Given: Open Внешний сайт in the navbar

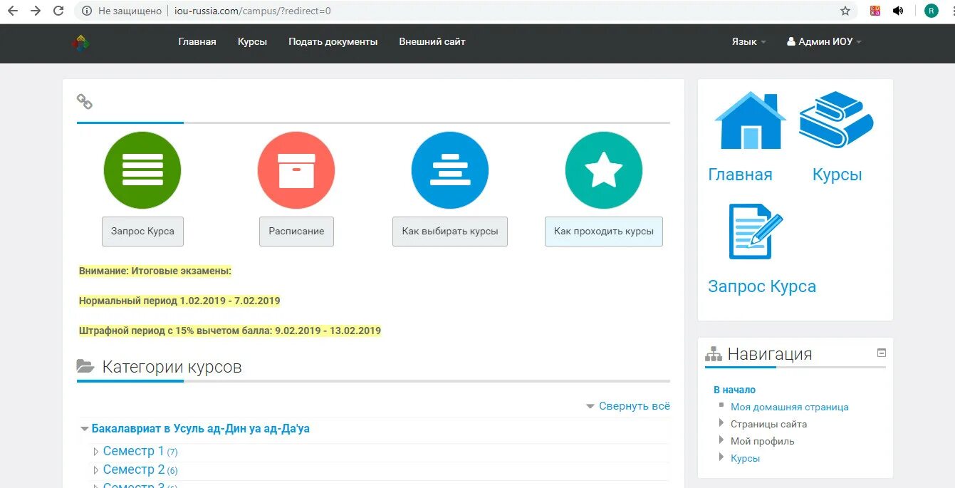Looking at the screenshot, I should pos(432,42).
